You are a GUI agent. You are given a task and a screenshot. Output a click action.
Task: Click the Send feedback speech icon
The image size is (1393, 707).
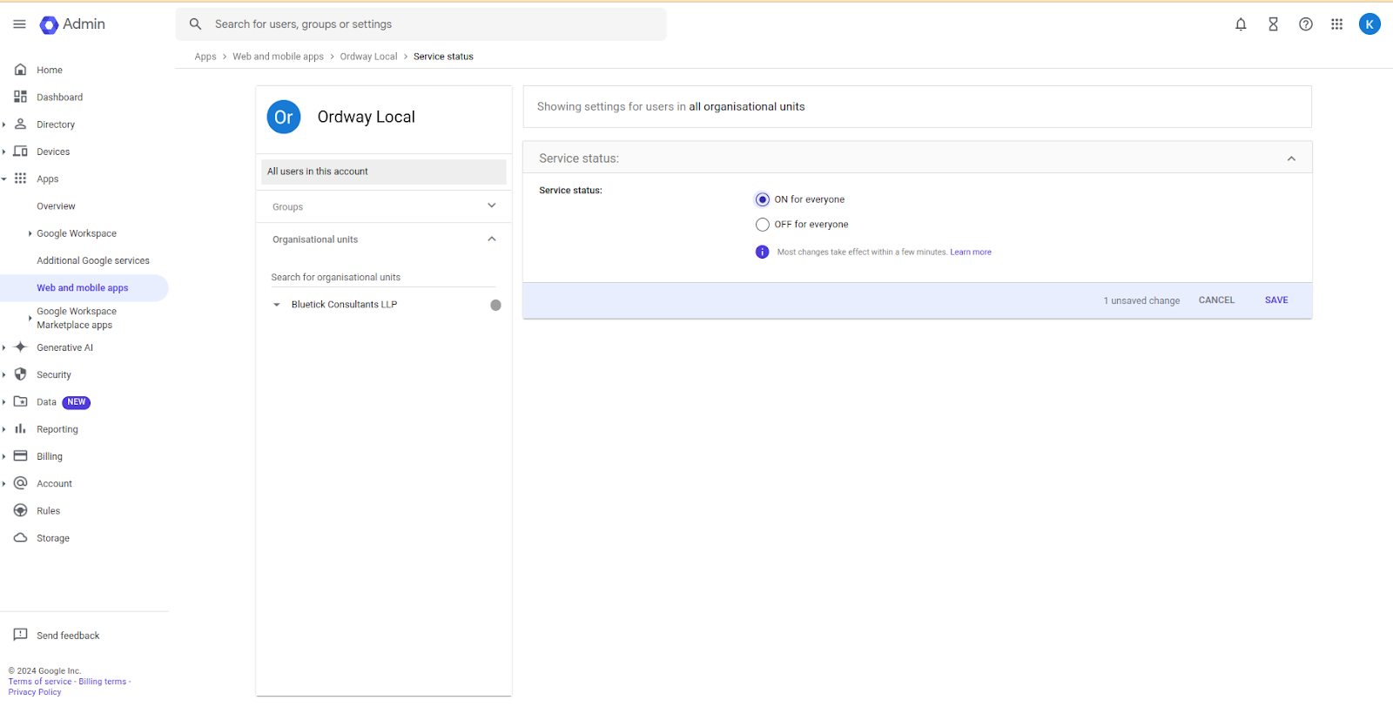click(x=20, y=635)
